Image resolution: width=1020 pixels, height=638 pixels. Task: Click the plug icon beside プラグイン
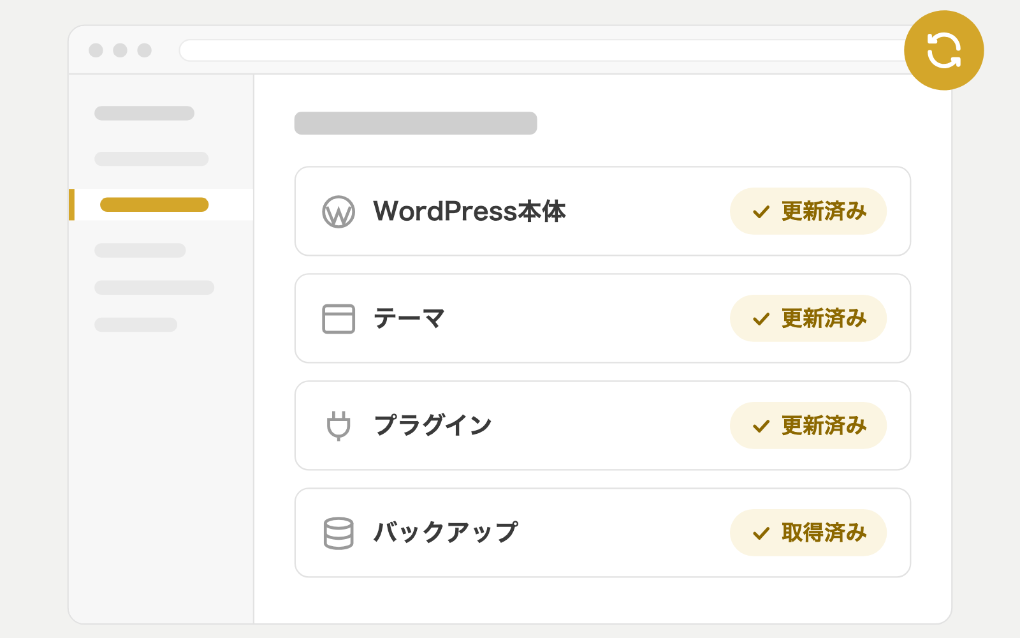[339, 426]
